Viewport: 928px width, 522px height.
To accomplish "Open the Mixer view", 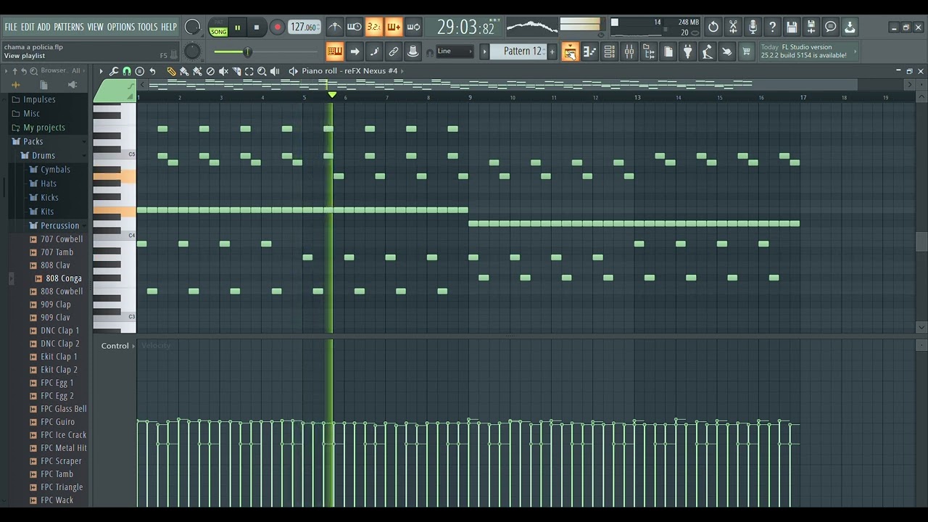I will 629,51.
